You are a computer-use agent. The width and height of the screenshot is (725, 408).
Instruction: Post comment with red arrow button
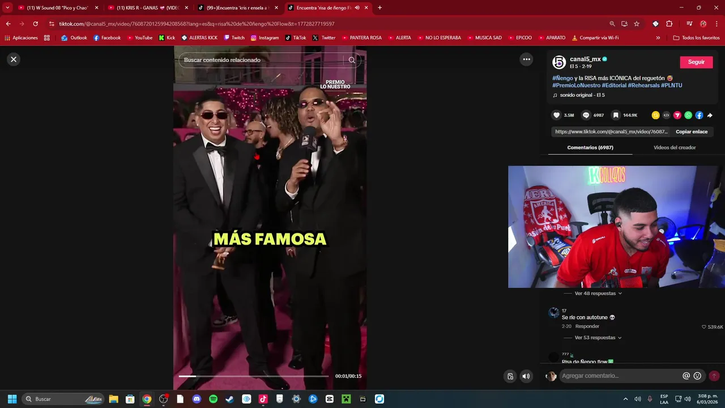click(x=714, y=376)
